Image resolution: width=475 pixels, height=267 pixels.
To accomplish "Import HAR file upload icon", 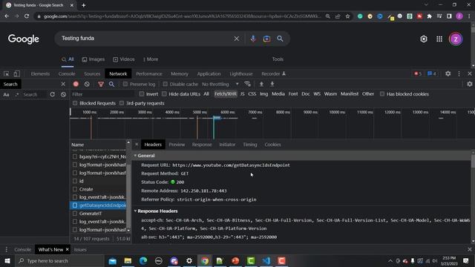I will coord(261,84).
